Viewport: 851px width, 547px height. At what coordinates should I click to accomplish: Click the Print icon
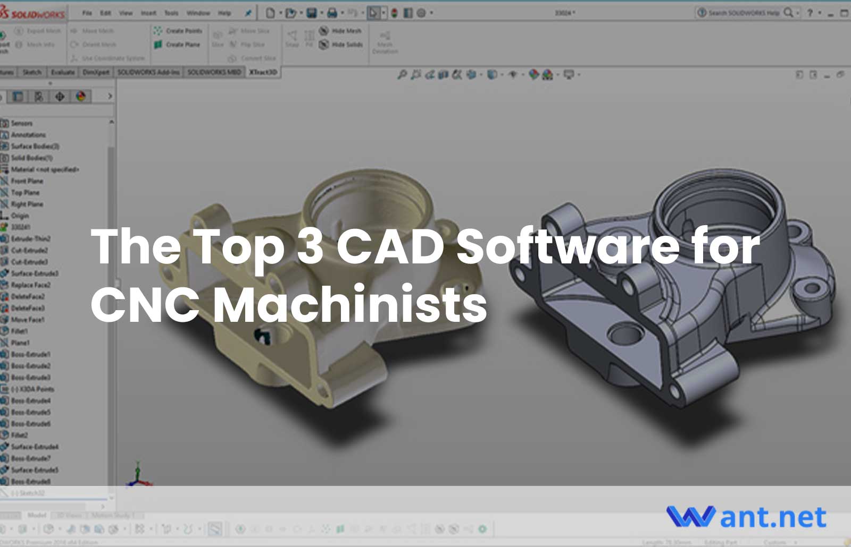coord(332,13)
